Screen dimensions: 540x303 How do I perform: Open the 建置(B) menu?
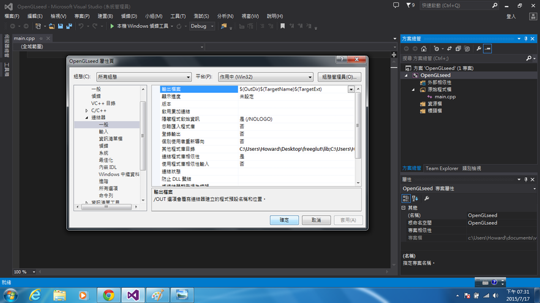coord(105,16)
